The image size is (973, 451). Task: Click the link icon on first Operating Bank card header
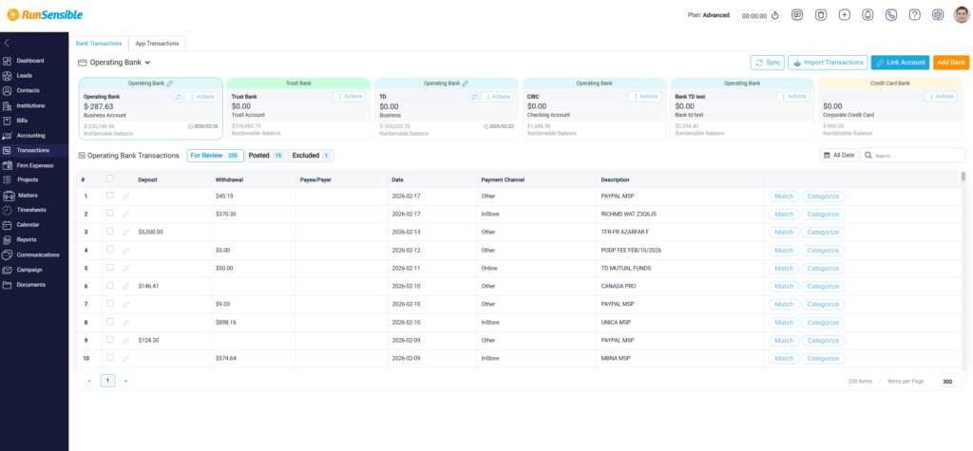point(170,84)
